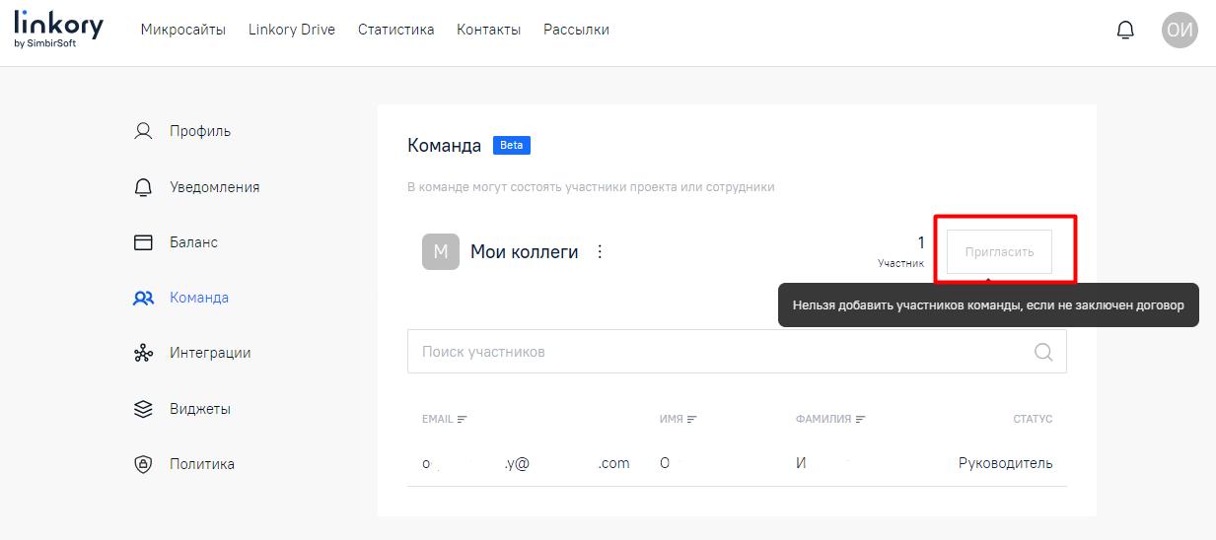Screen dimensions: 1216x540
Task: Click the Команда page heading
Action: pos(444,145)
